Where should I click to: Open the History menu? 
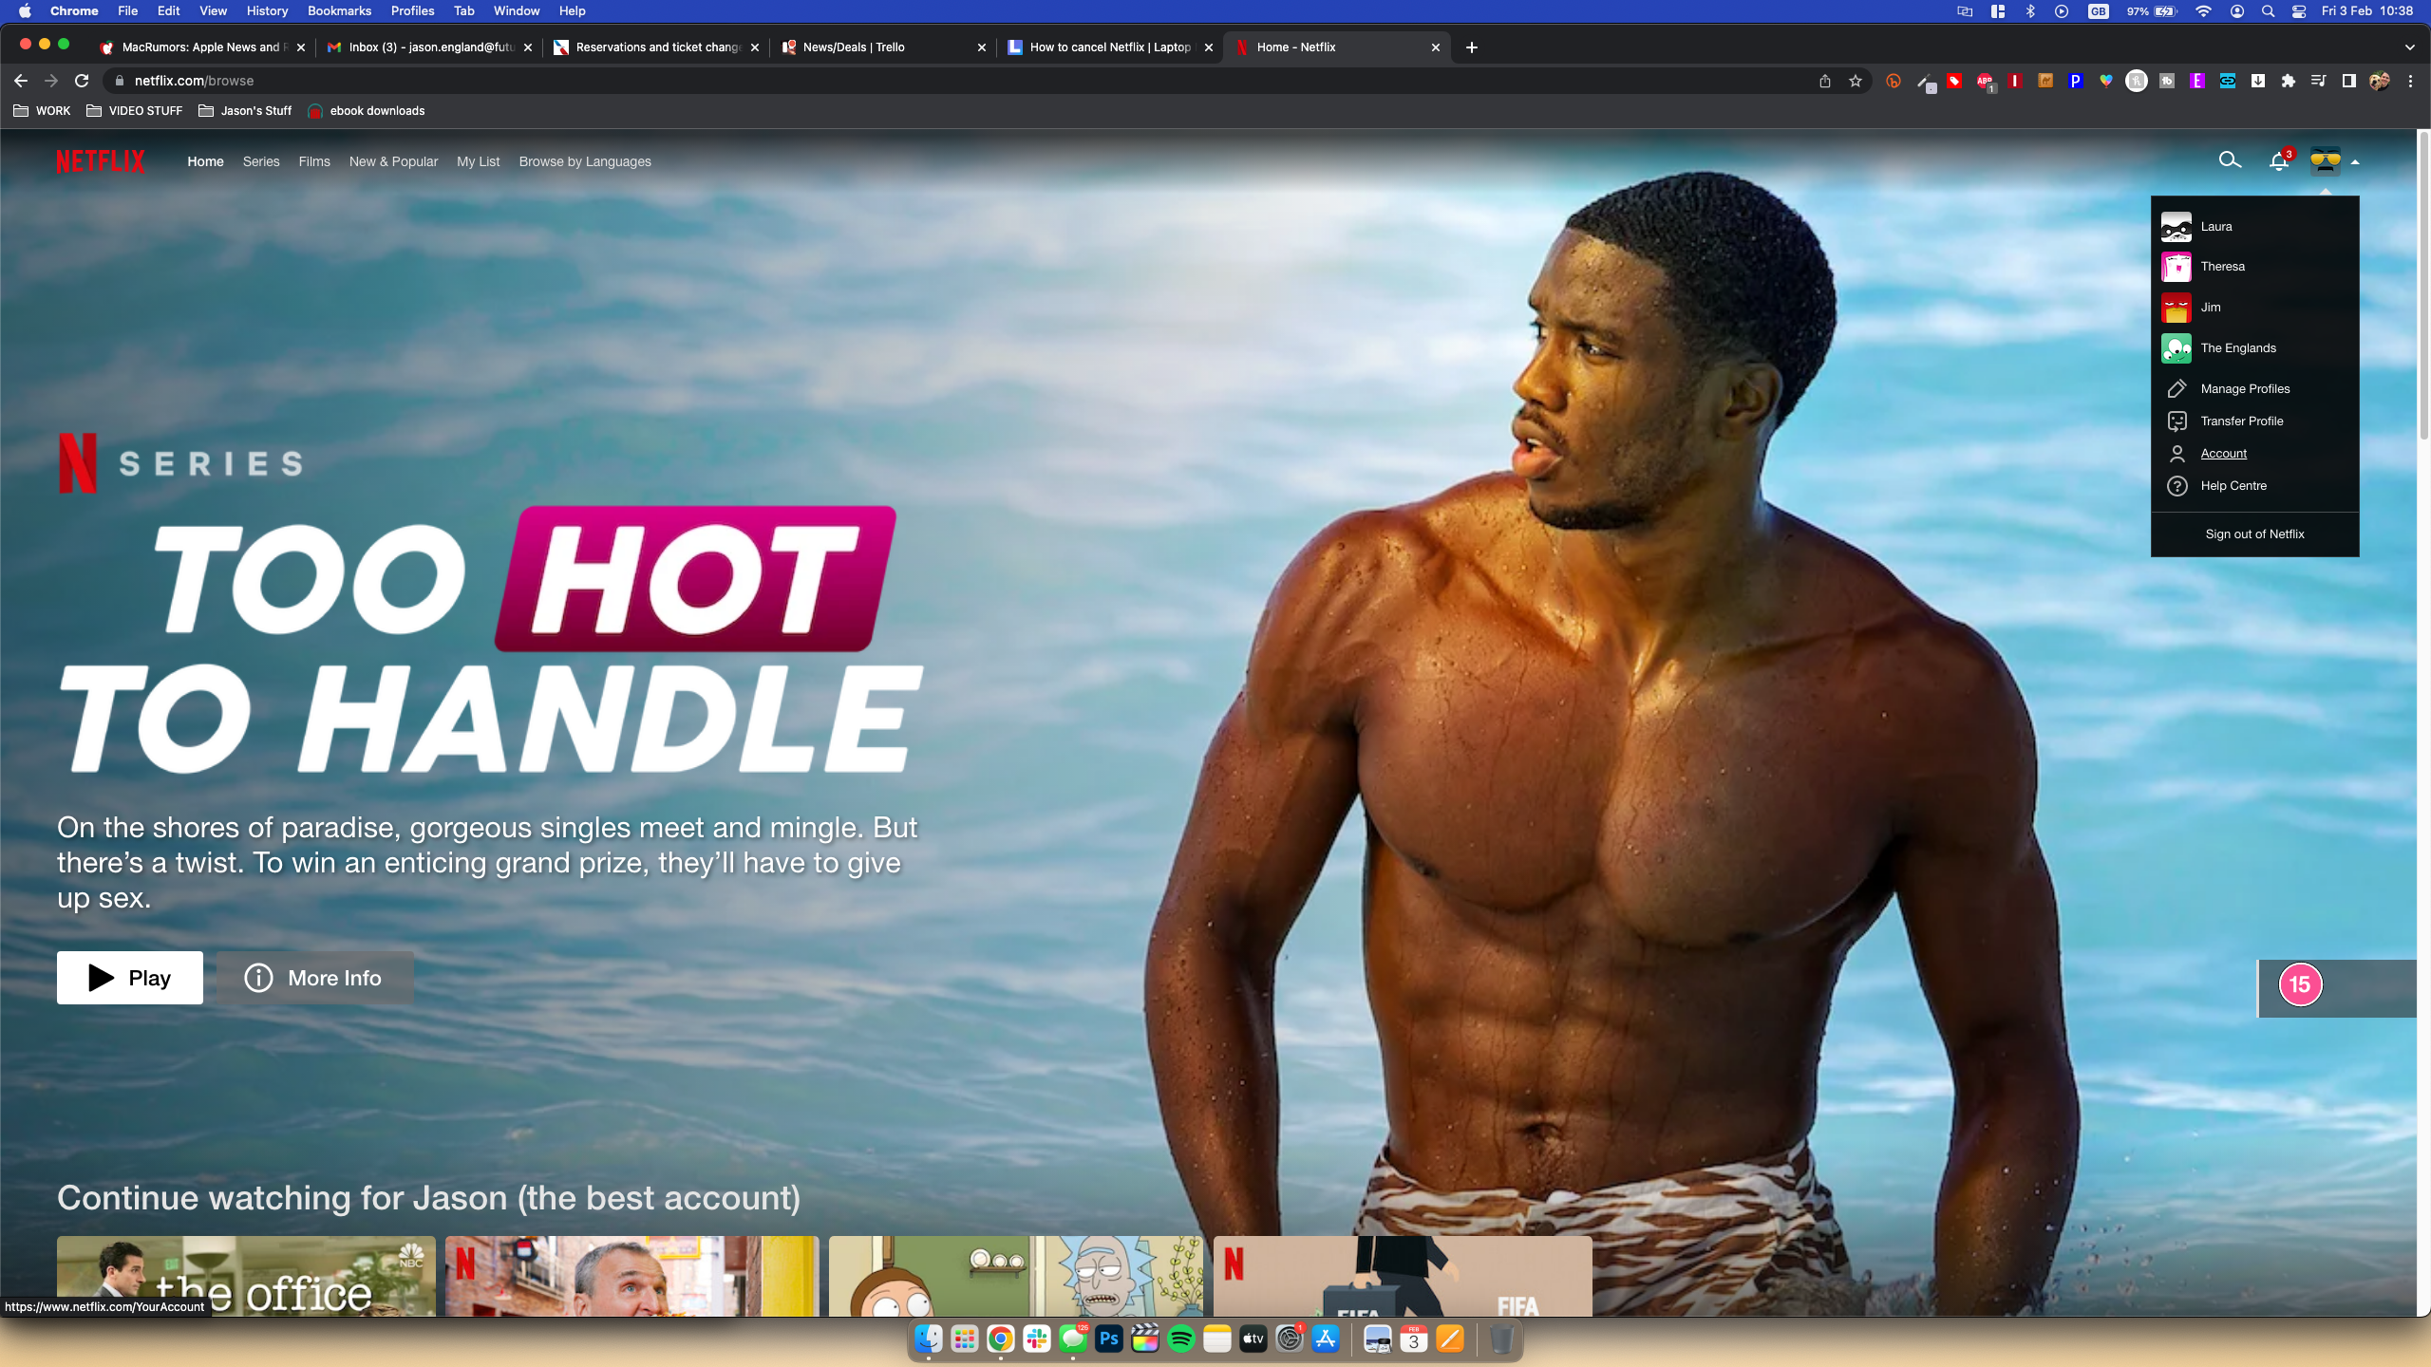click(267, 10)
